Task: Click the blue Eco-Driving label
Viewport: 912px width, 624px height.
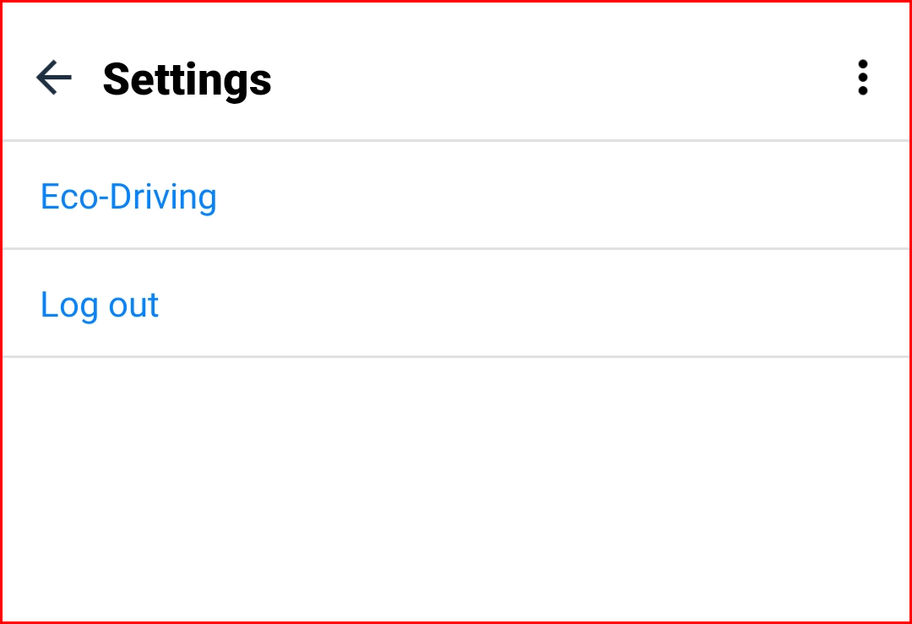Action: 128,198
